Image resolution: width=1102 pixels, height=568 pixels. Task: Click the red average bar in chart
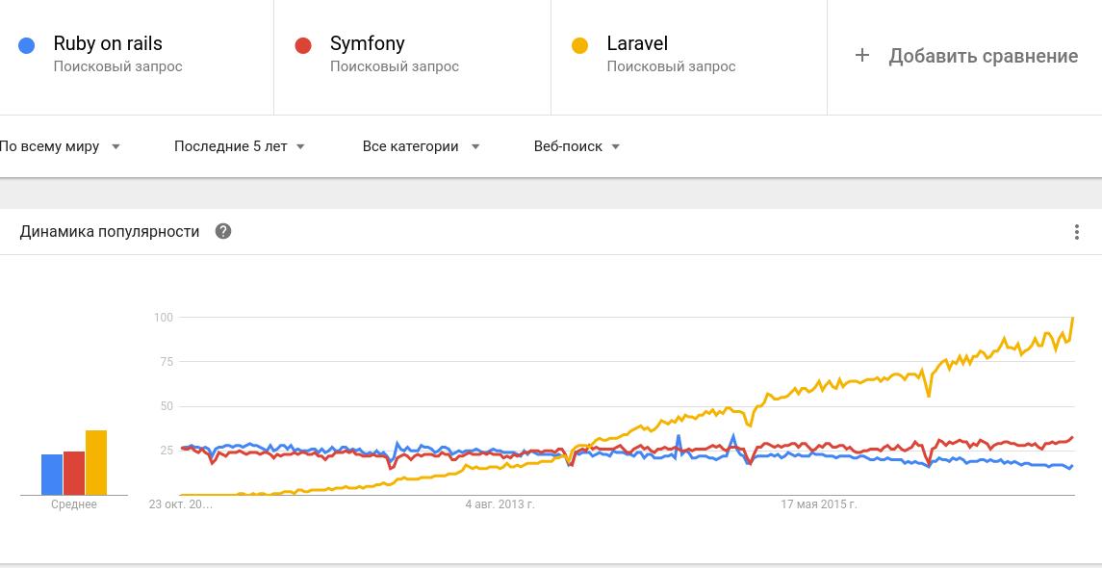pos(74,473)
